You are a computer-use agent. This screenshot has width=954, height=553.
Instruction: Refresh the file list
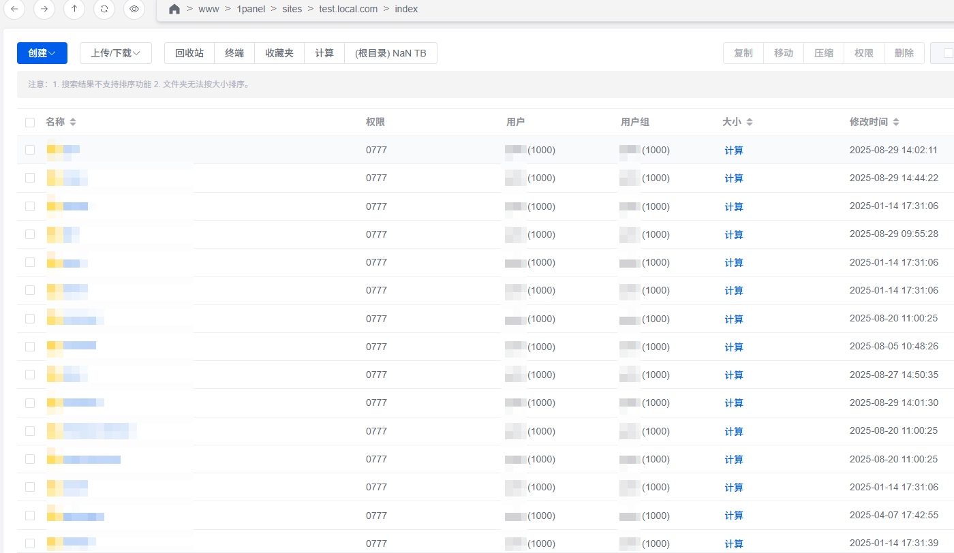(104, 9)
